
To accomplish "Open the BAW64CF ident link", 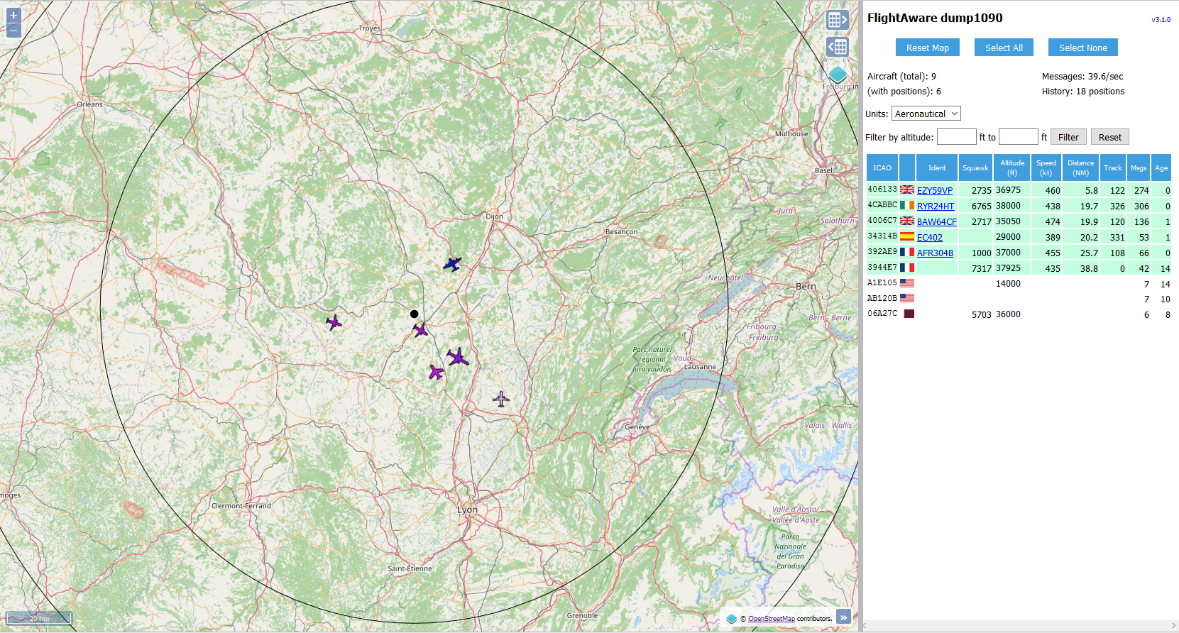I will point(937,221).
